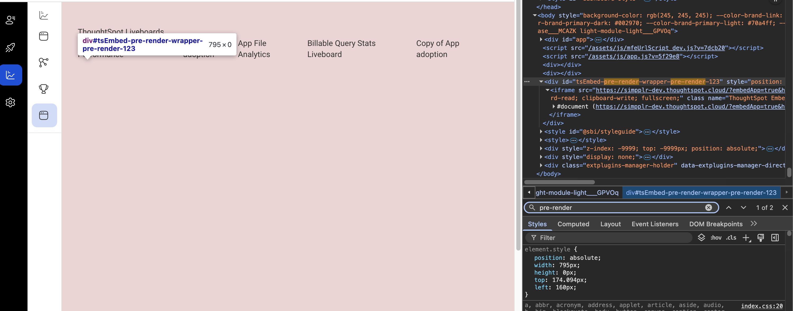Clear the pre-render search field

click(708, 208)
